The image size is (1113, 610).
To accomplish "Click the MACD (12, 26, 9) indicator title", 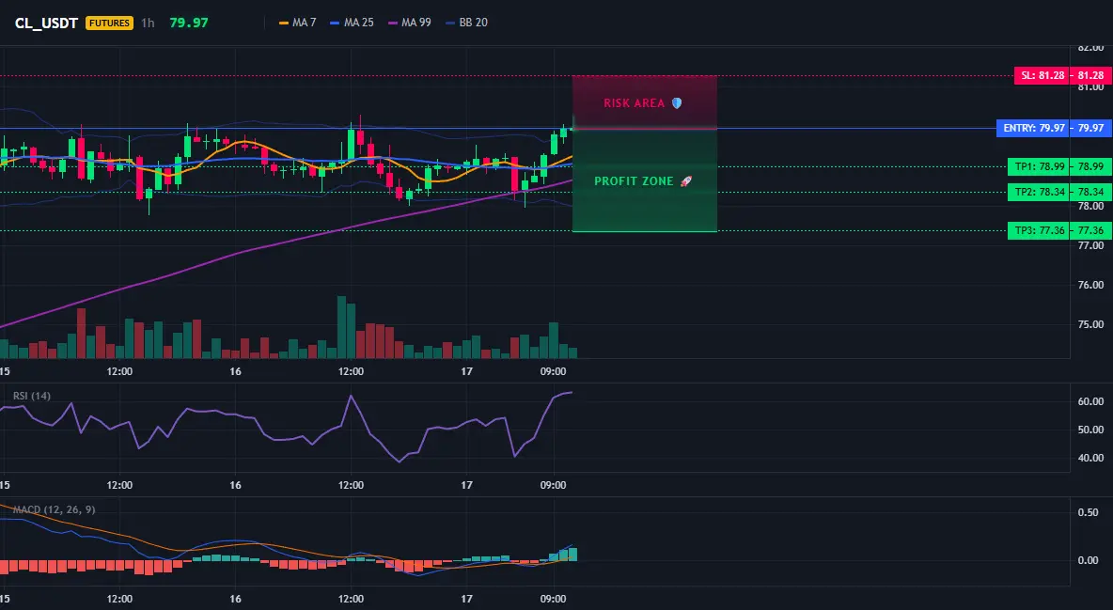I will 54,509.
